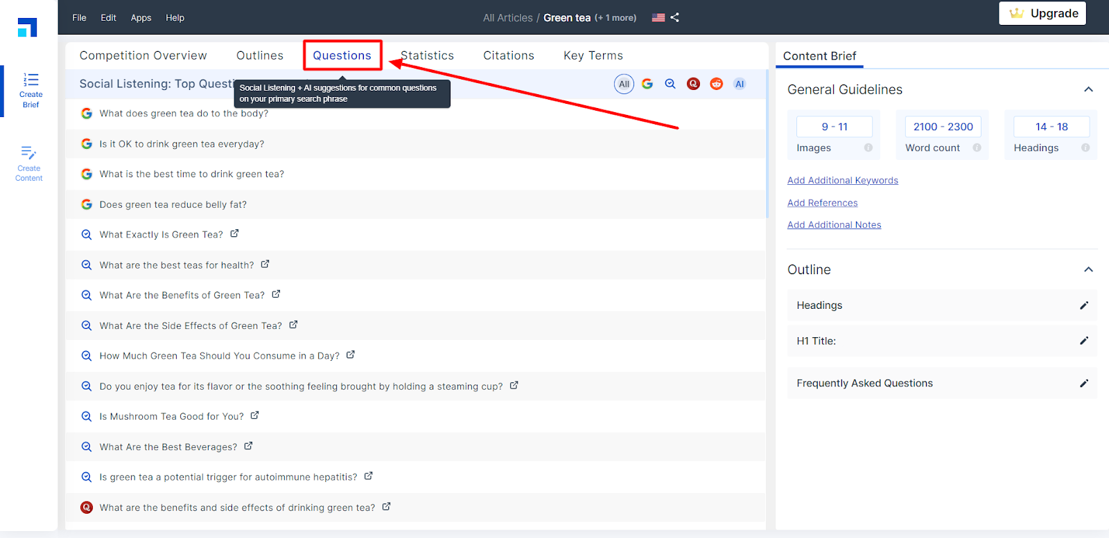Viewport: 1109px width, 538px height.
Task: Open the Create Content sidebar item
Action: (29, 164)
